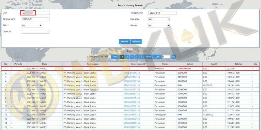
Task: Click the Submit button
Action: pyautogui.click(x=124, y=41)
